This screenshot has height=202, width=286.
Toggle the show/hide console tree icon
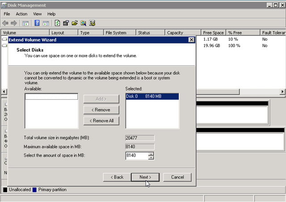(x=25, y=23)
